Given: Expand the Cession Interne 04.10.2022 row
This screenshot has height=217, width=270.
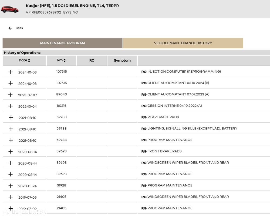Looking at the screenshot, I should (x=11, y=106).
